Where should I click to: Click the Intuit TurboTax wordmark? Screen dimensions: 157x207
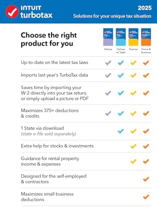pos(36,12)
